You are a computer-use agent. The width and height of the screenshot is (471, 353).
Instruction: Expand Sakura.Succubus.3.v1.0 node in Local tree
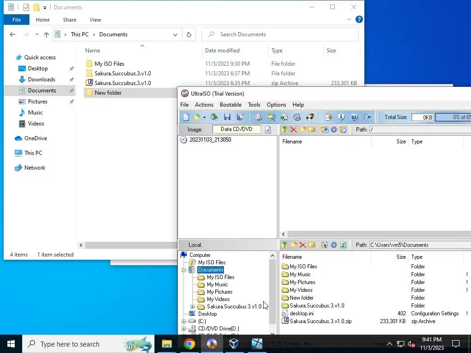193,307
